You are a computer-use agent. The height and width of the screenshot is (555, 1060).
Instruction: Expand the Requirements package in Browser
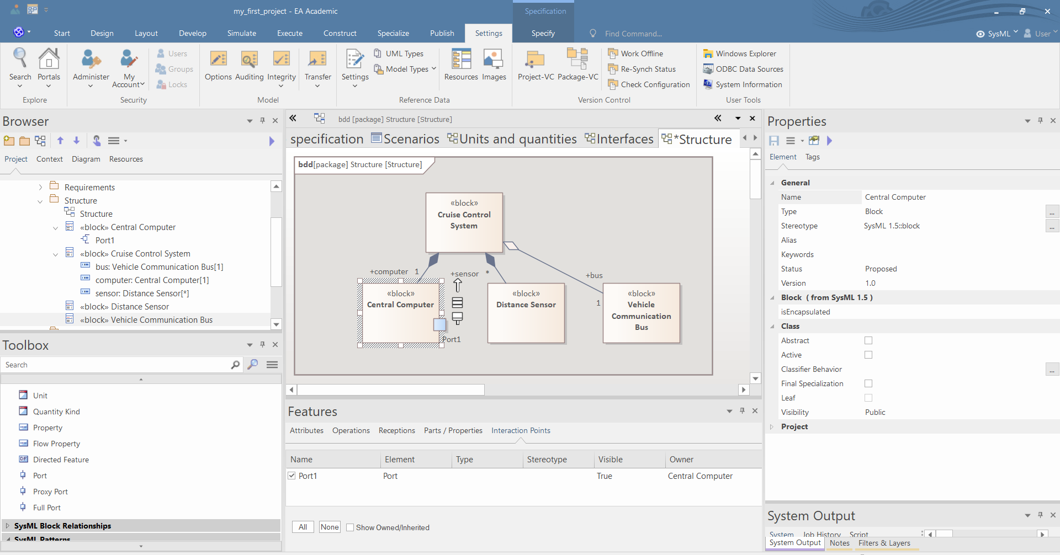(x=40, y=188)
